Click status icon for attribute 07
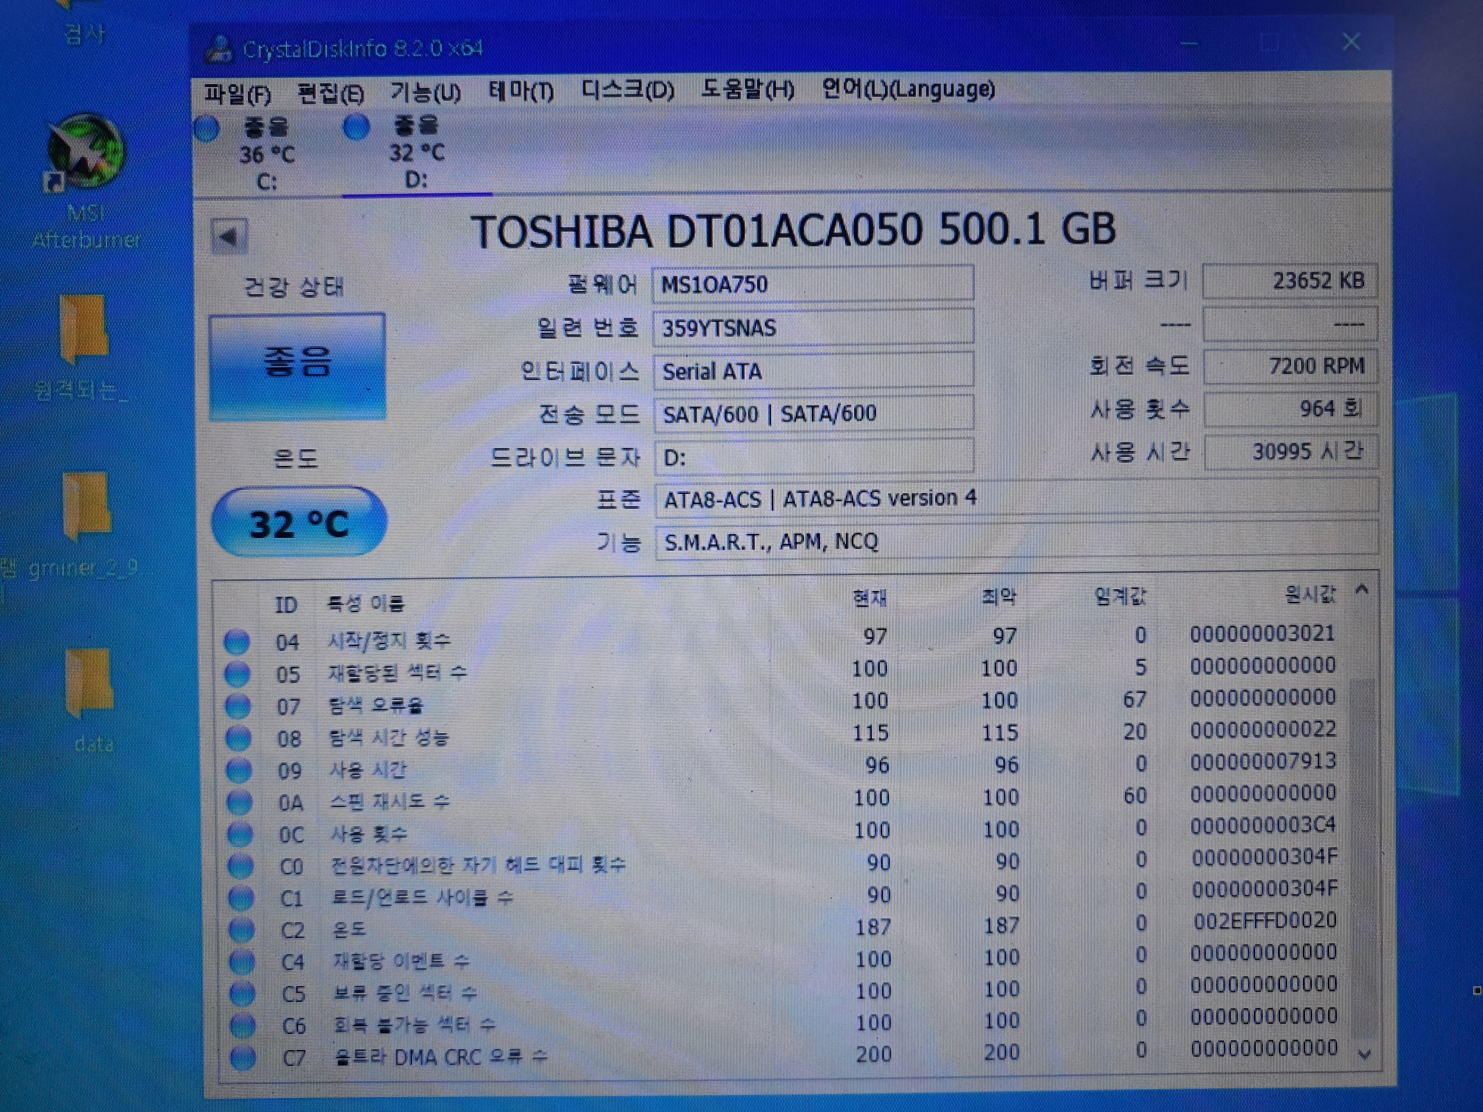 click(x=237, y=706)
